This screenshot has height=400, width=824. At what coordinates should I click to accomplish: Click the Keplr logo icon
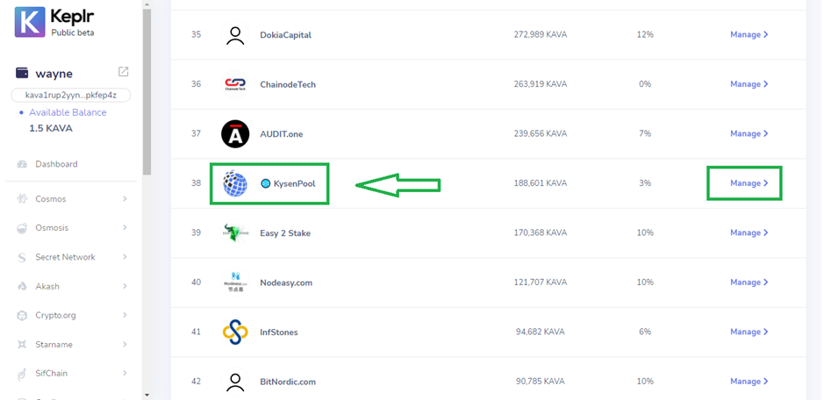[29, 21]
